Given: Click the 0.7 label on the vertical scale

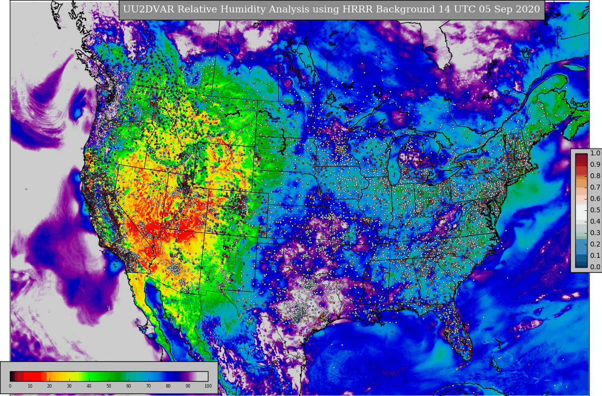Looking at the screenshot, I should coord(595,188).
